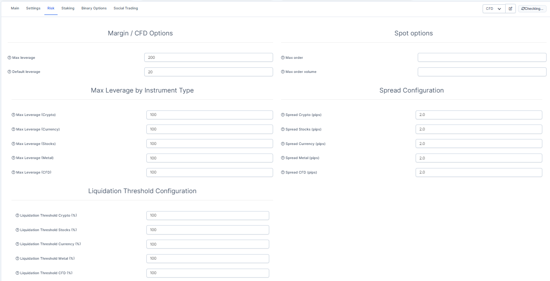Click the help icon beside Default leverage
550x281 pixels.
(x=9, y=72)
